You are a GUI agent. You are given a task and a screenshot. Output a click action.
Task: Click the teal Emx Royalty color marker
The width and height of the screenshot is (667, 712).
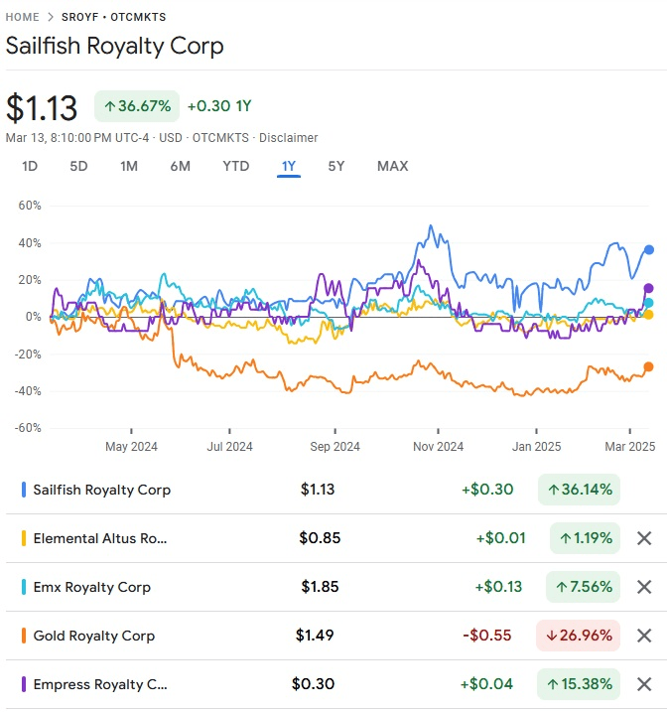(24, 587)
